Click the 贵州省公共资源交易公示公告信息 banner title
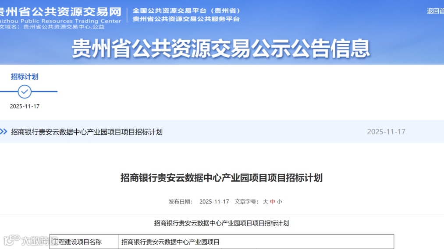444x249 pixels. coord(221,48)
